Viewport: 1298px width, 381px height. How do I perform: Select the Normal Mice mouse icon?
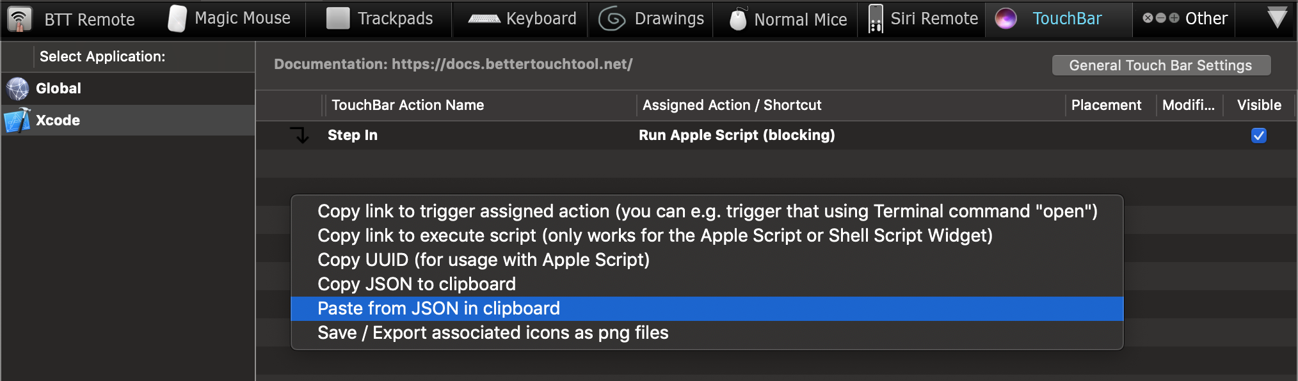coord(738,19)
